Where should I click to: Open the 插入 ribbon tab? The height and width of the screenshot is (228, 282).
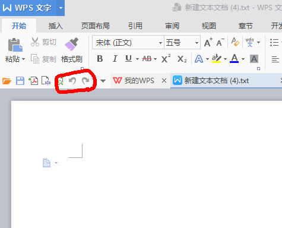point(56,26)
